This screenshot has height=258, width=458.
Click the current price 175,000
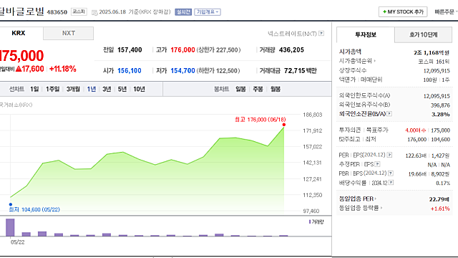tap(21, 56)
